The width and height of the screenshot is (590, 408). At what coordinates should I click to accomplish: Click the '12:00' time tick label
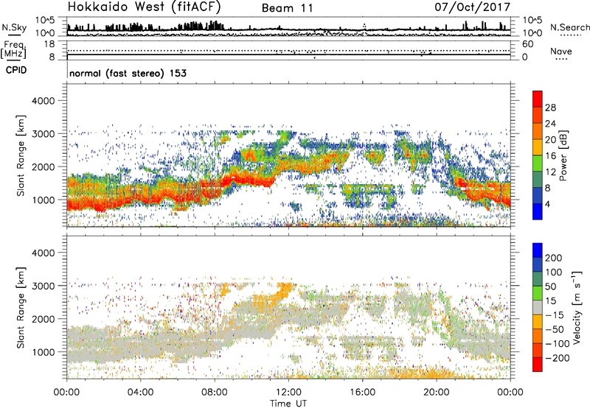point(288,393)
